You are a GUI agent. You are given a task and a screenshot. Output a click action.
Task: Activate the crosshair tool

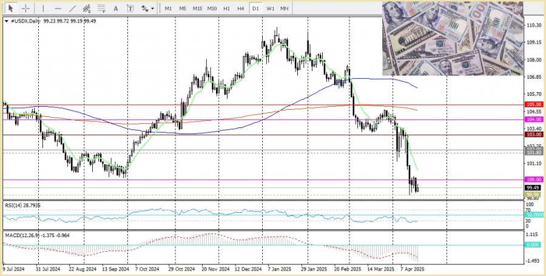coord(25,8)
